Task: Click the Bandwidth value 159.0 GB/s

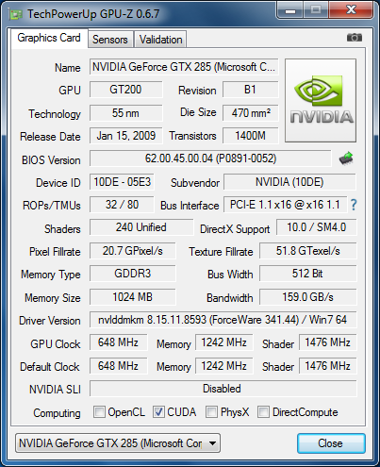Action: tap(308, 297)
